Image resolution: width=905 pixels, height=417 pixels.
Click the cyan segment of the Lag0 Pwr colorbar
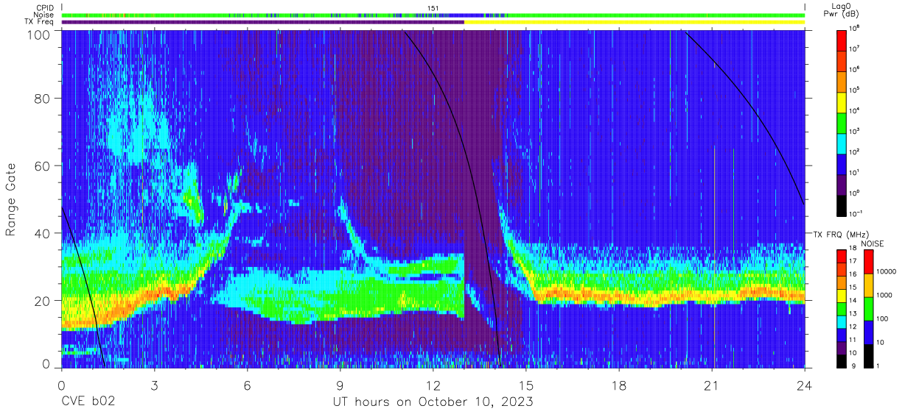pyautogui.click(x=842, y=143)
